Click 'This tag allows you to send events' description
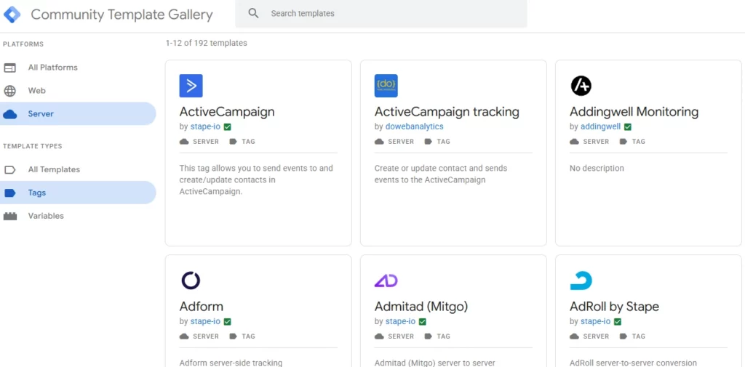Viewport: 745px width, 367px height. (256, 180)
